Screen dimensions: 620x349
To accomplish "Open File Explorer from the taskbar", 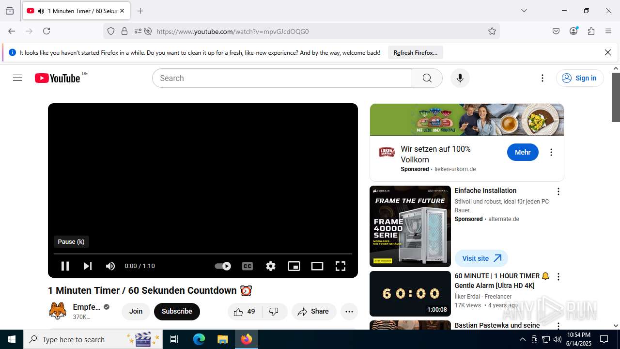I will click(x=222, y=339).
